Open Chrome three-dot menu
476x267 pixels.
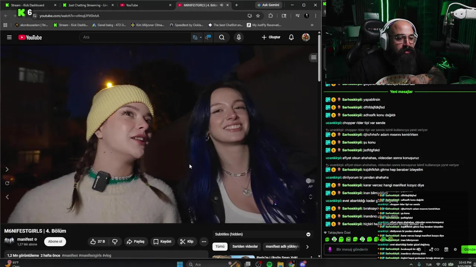click(x=315, y=16)
